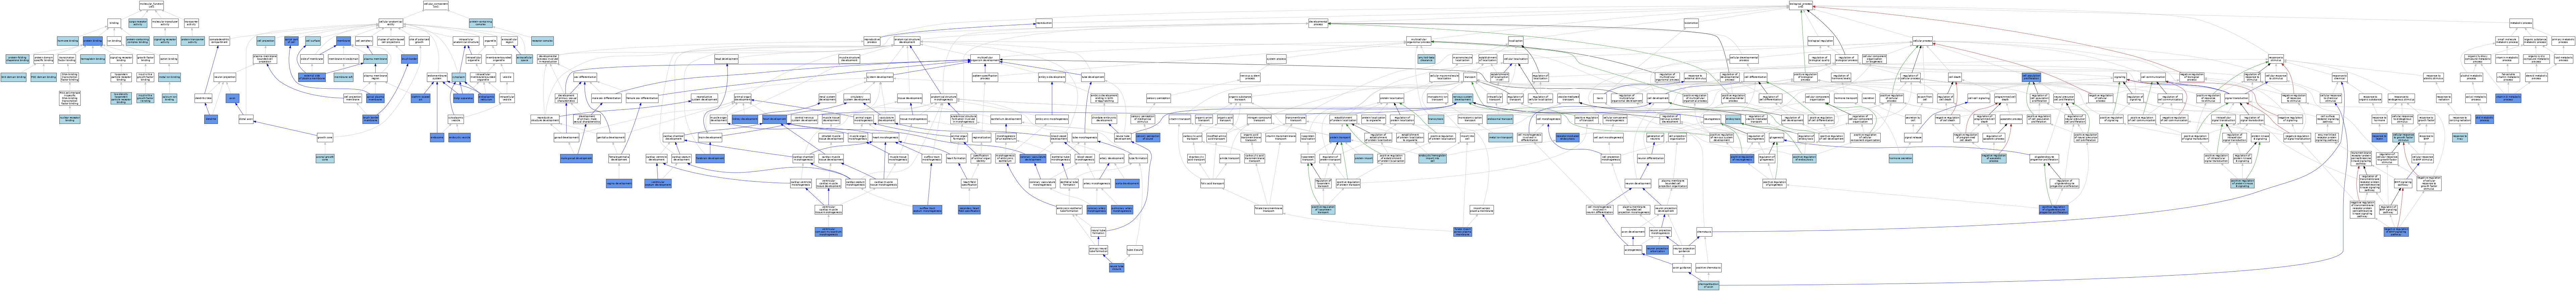The width and height of the screenshot is (2576, 291).
Task: Select the clathrin-coated pit node
Action: [x=421, y=98]
